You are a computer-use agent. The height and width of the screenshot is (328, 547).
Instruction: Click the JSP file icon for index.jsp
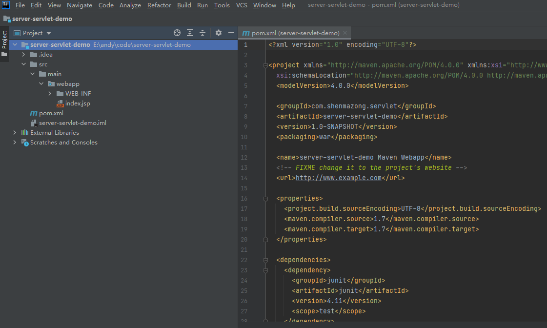click(60, 103)
